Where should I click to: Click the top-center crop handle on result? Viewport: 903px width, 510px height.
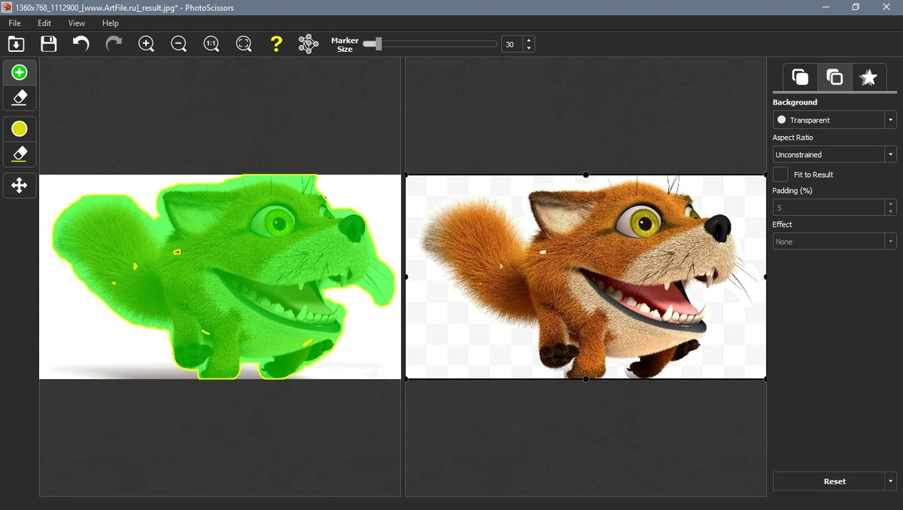585,175
